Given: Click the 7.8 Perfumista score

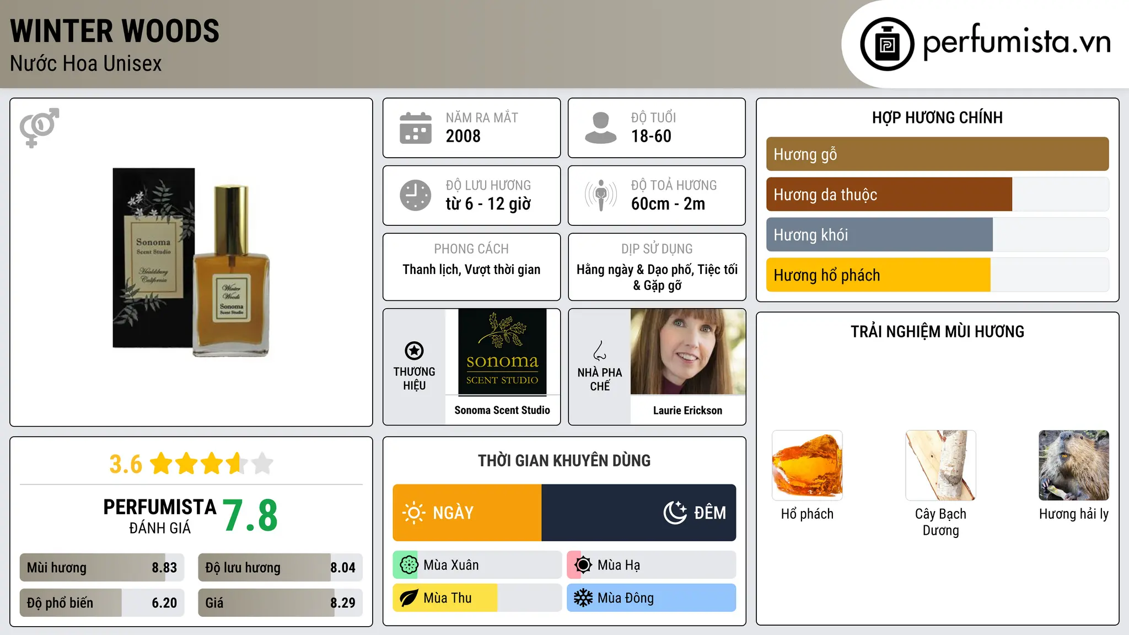Looking at the screenshot, I should [x=250, y=516].
